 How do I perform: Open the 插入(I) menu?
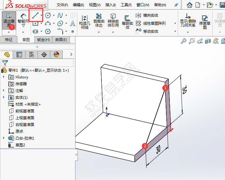tap(110, 5)
